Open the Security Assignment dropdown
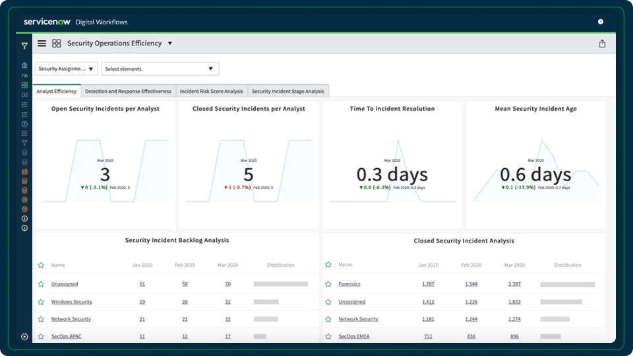Viewport: 633px width, 356px height. (66, 69)
